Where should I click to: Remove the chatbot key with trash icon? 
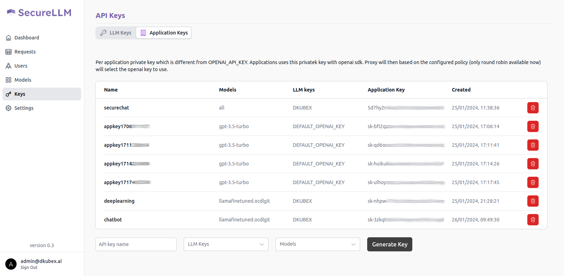[533, 220]
